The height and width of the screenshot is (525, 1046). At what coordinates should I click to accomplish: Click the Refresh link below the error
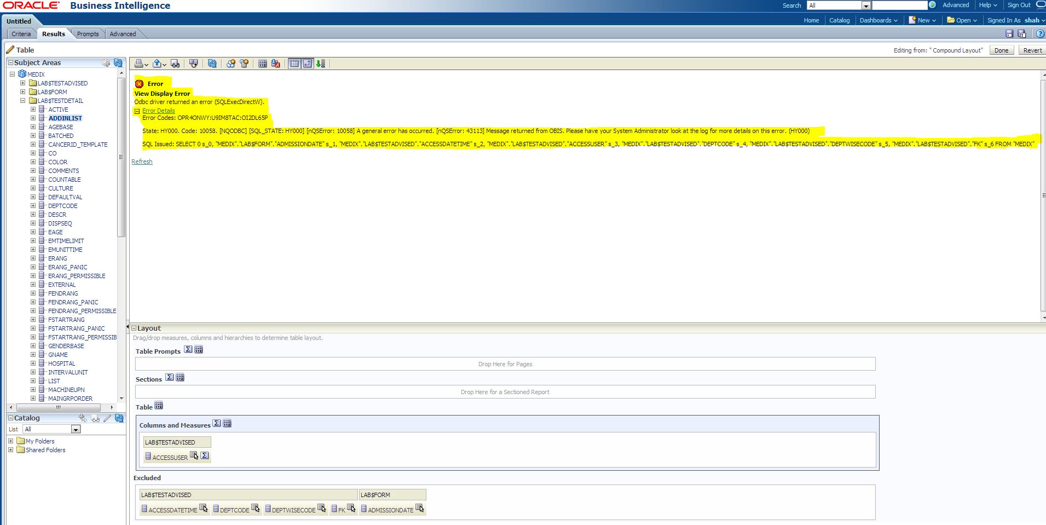click(x=142, y=161)
